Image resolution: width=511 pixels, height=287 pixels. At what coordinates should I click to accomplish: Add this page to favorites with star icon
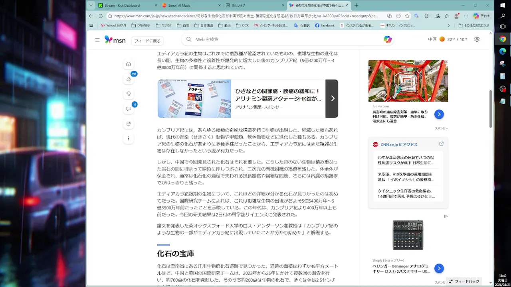[x=407, y=16]
